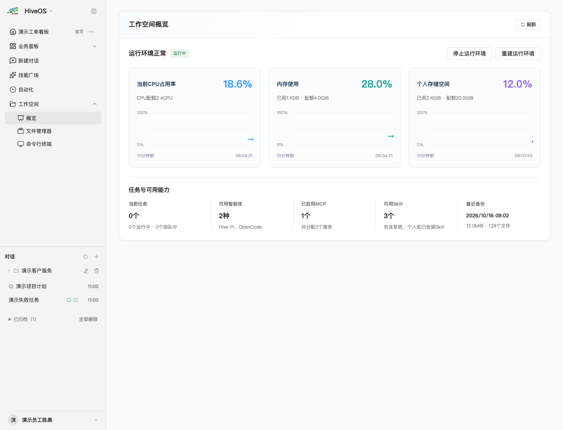
Task: Click 停止运行环境
Action: [470, 54]
